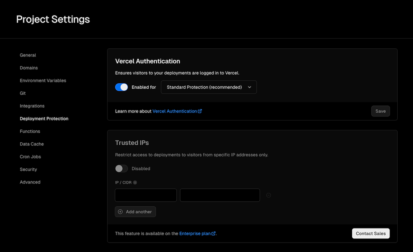413x252 pixels.
Task: Open Cron Jobs settings
Action: pos(30,157)
